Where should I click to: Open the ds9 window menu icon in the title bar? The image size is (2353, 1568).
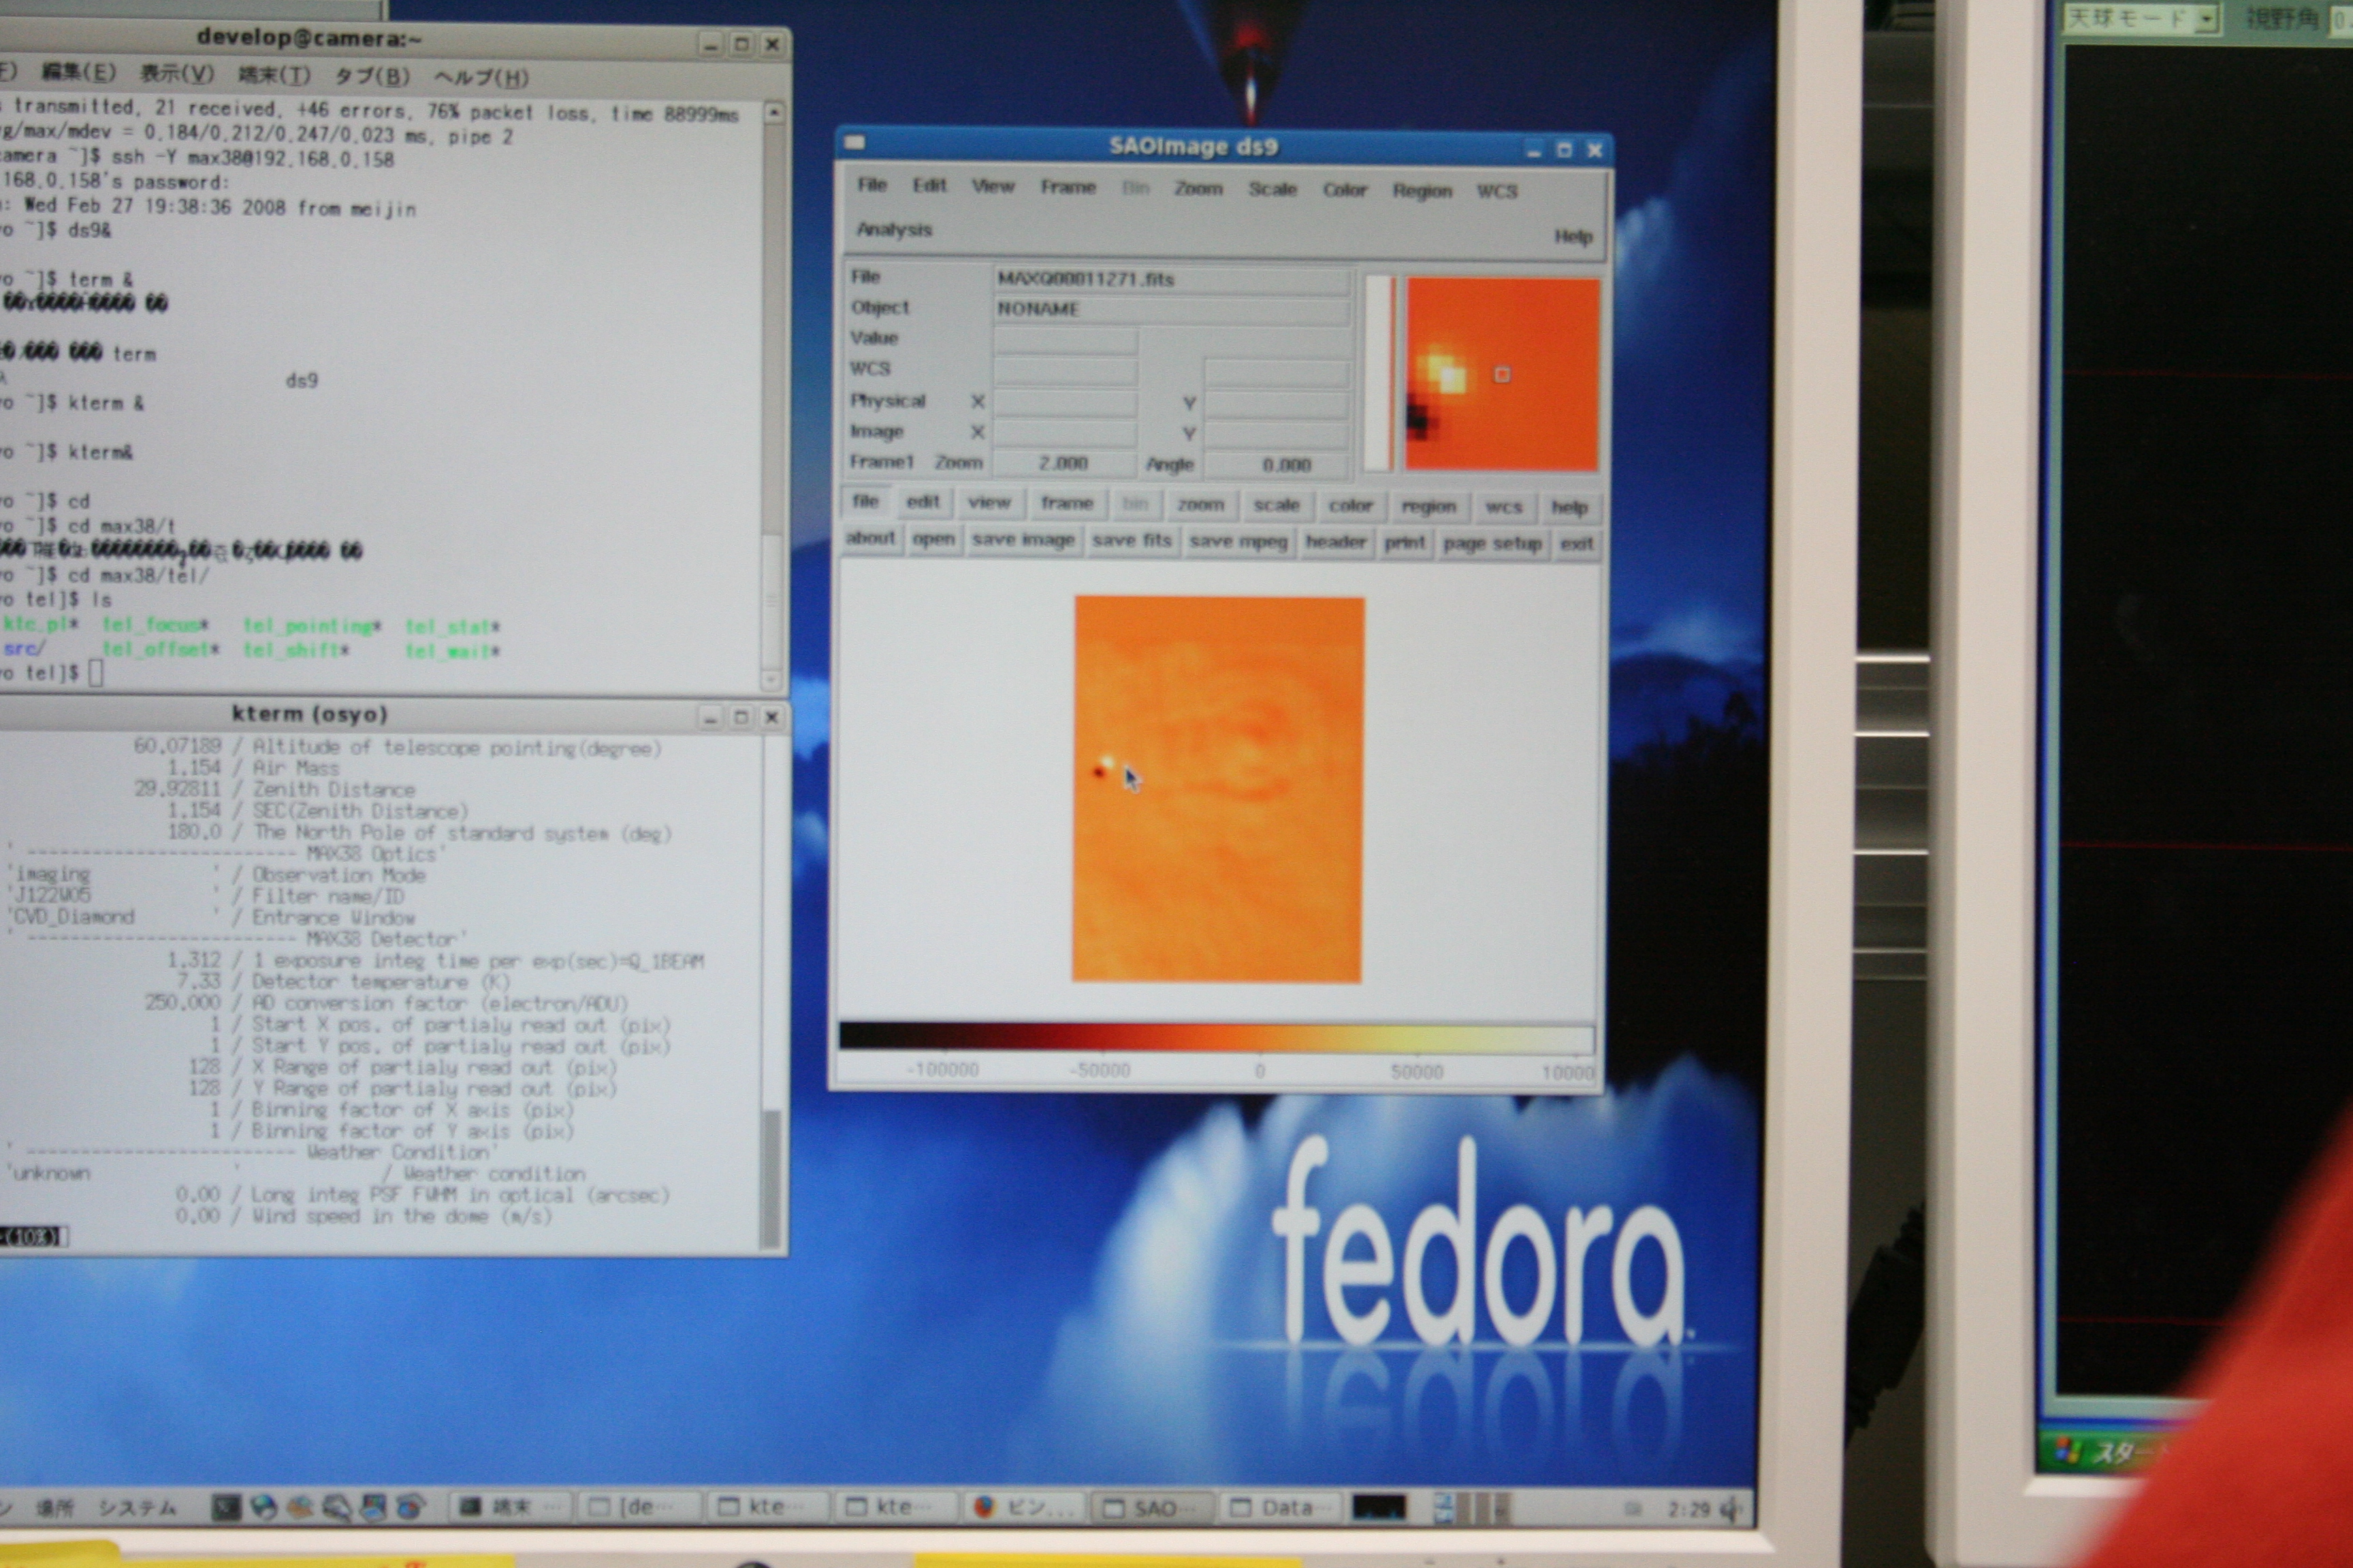[854, 143]
